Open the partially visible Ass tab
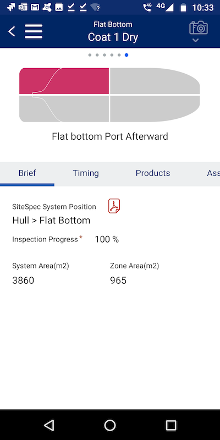 pos(213,173)
